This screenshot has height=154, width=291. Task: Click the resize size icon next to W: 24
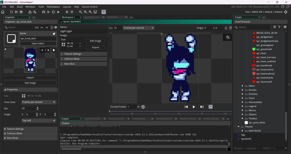63,44
